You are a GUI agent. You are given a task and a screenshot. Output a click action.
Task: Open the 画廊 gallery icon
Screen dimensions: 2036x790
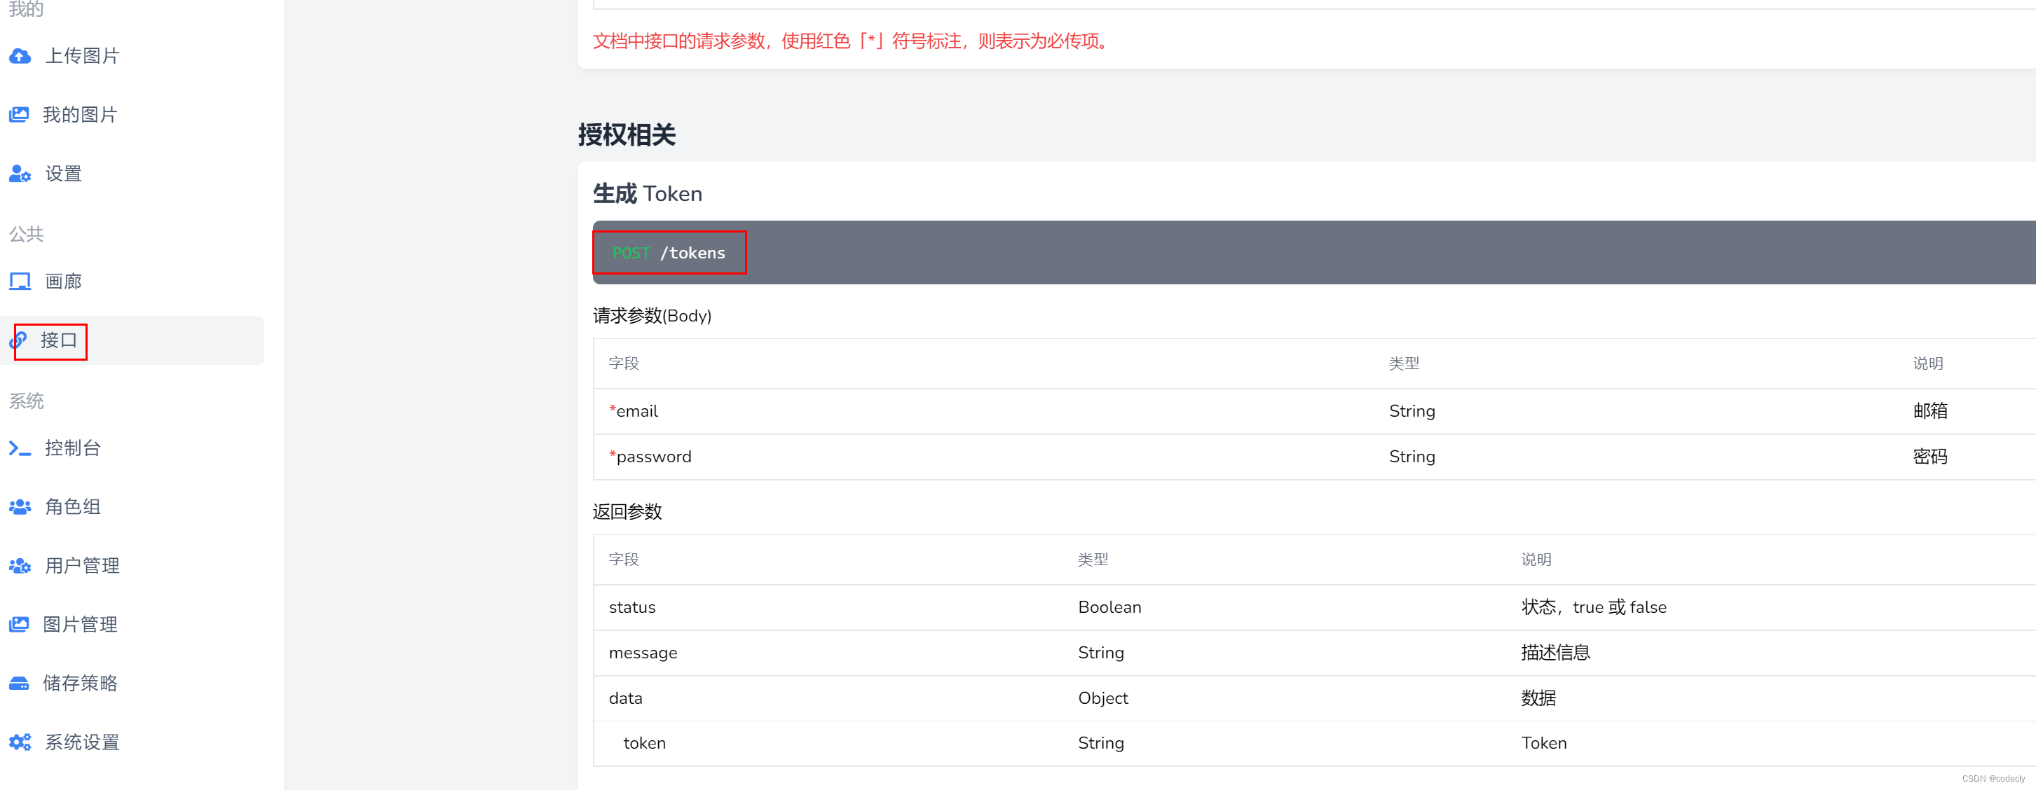(19, 280)
